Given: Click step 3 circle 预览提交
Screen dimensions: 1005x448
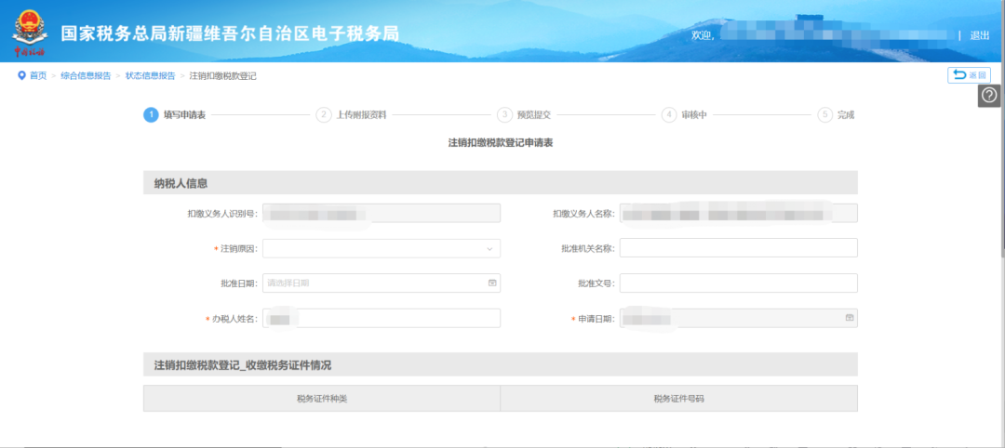Looking at the screenshot, I should 504,115.
